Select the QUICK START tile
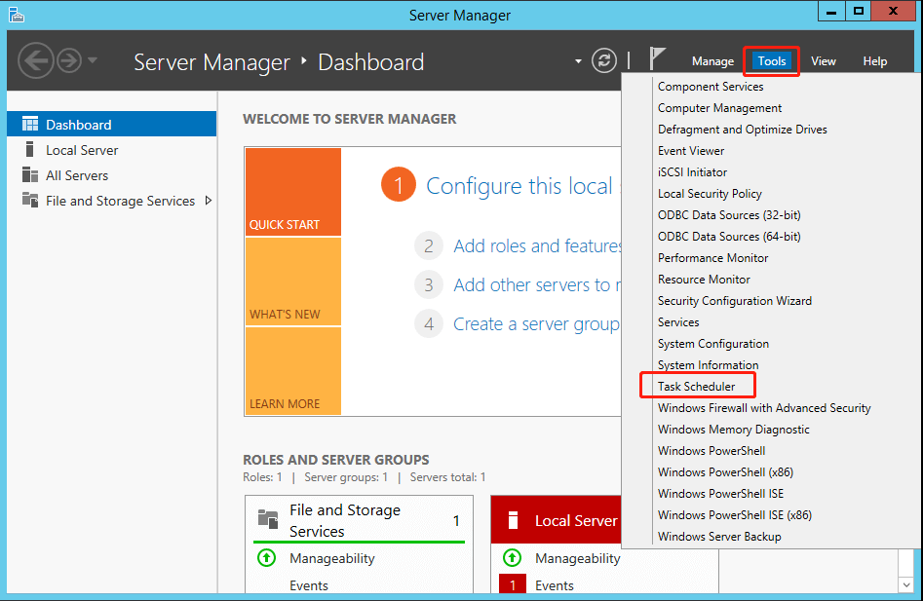The height and width of the screenshot is (601, 923). coord(292,192)
